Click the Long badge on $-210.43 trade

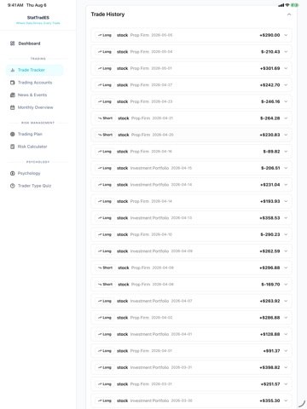pyautogui.click(x=105, y=52)
